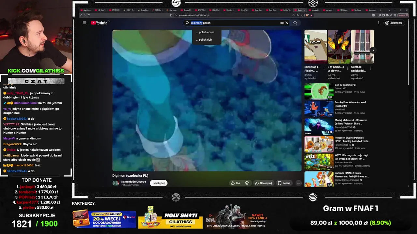The image size is (417, 234).
Task: Click the Aktualizuj browser update button
Action: coord(403,15)
